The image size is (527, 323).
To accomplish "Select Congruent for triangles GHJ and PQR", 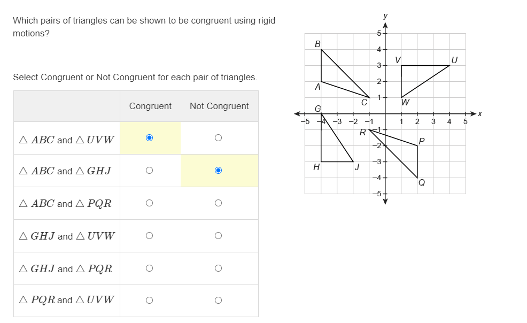I will pyautogui.click(x=150, y=267).
